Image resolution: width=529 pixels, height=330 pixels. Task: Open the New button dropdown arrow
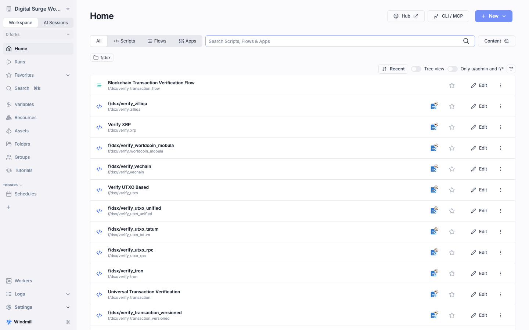(x=504, y=16)
